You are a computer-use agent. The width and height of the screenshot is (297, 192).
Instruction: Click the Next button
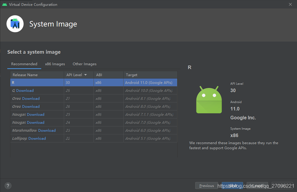tap(232, 186)
